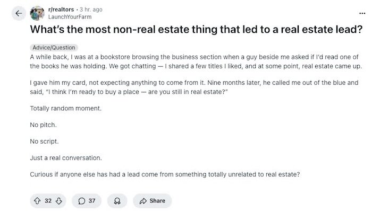Click the closing 'Curious if anyone else' question

tap(165, 174)
